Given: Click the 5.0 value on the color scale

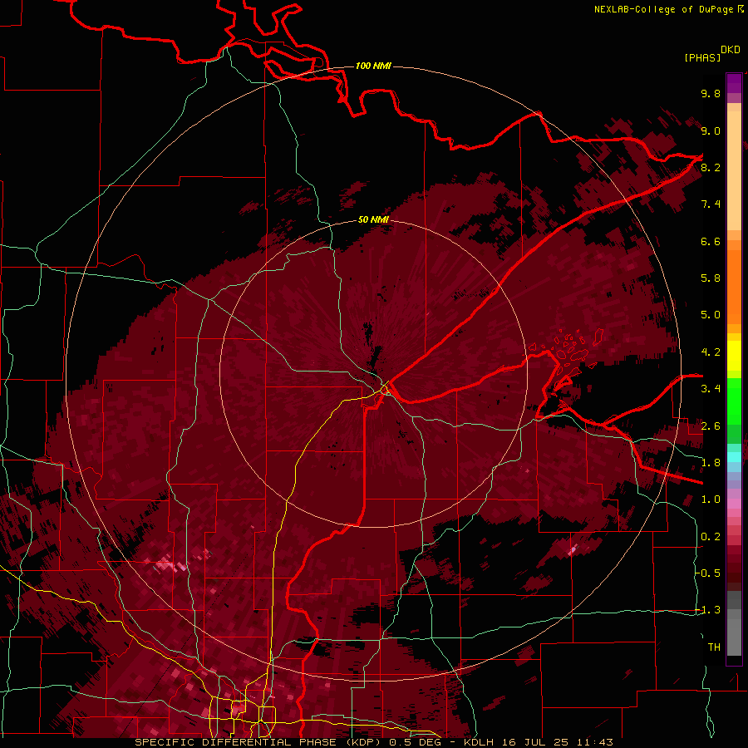Looking at the screenshot, I should click(711, 315).
